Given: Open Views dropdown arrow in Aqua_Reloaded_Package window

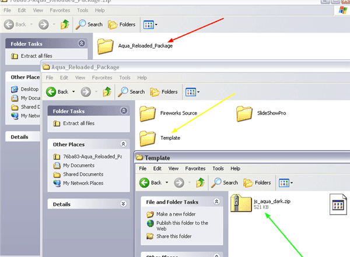Looking at the screenshot, I should coord(198,92).
